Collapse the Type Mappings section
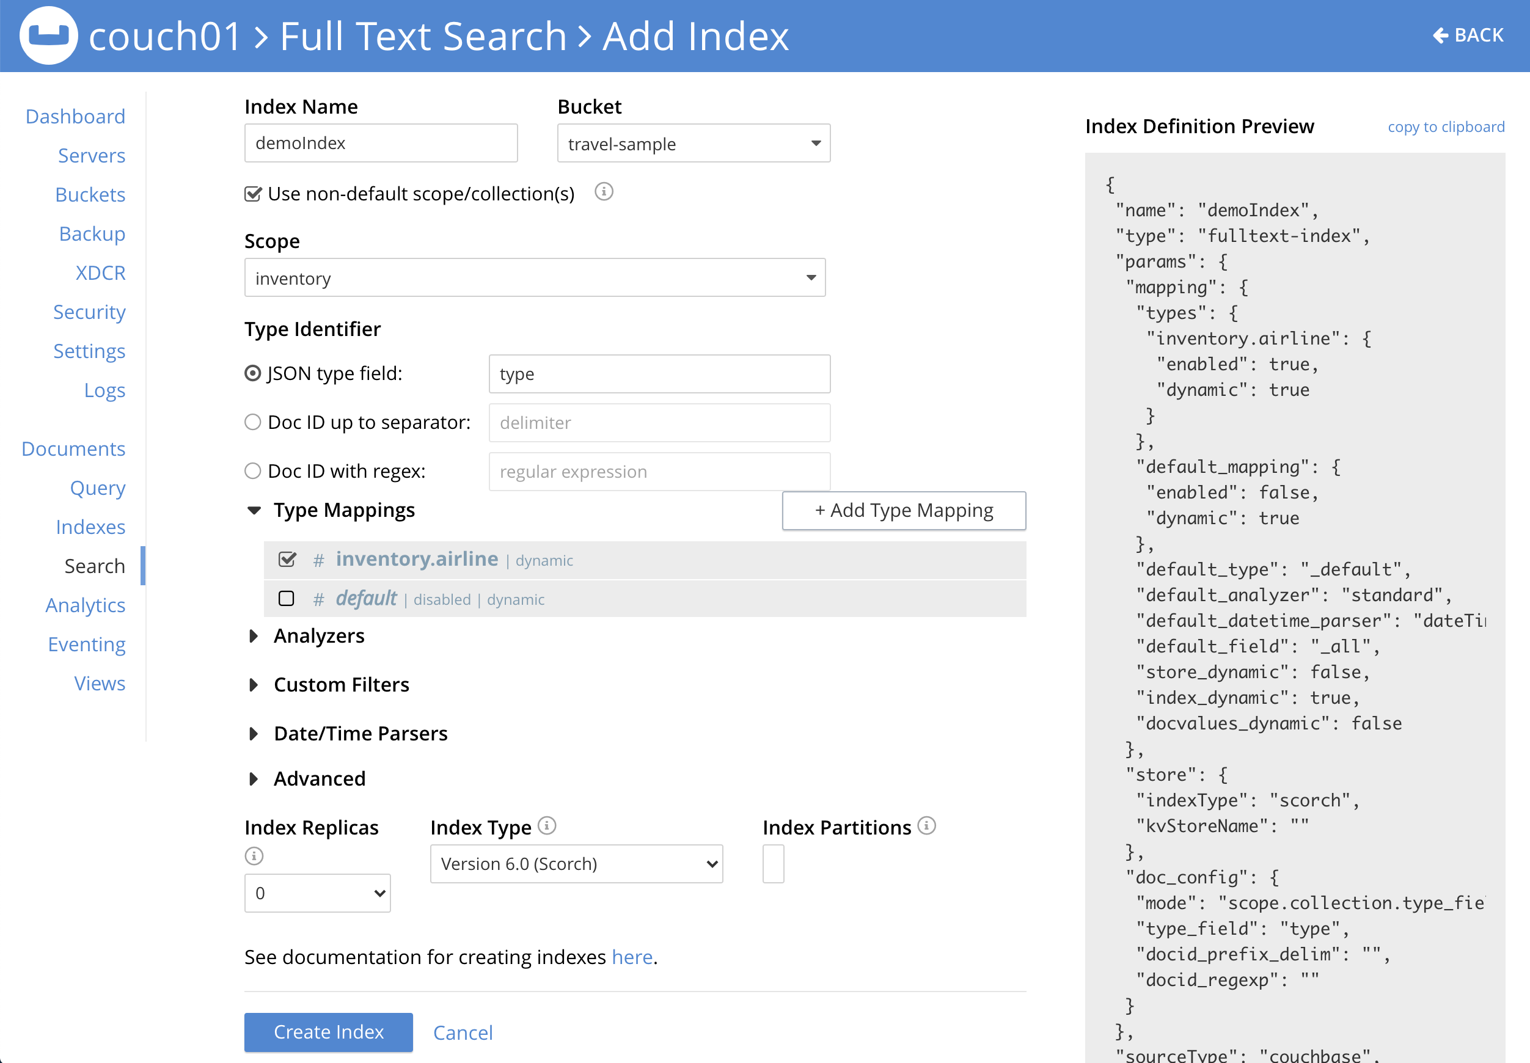 254,511
